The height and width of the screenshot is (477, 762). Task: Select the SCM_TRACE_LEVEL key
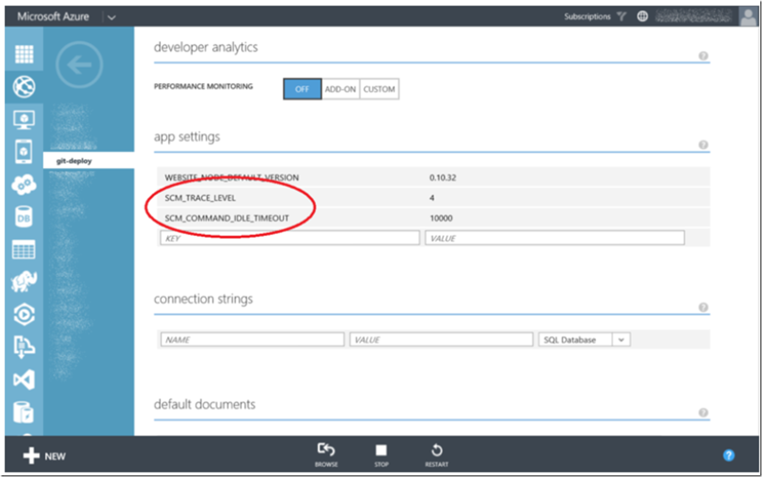pos(200,198)
